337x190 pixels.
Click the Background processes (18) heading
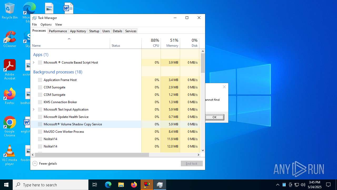pos(58,72)
